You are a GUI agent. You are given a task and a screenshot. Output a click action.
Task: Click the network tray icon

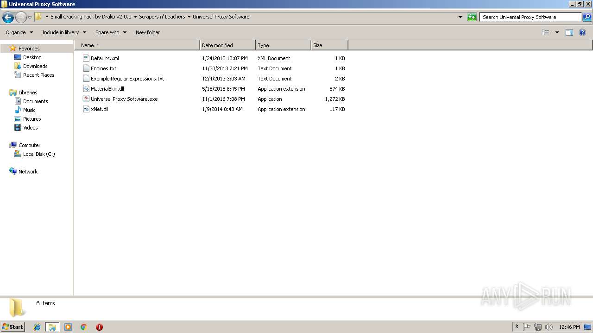pyautogui.click(x=538, y=327)
